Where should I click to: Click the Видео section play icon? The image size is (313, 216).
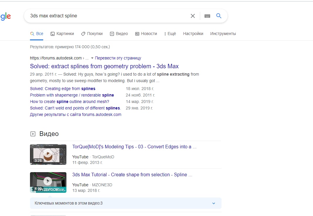tap(33, 134)
